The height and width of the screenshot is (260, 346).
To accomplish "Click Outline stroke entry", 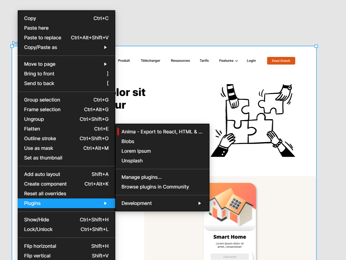I will click(x=66, y=139).
